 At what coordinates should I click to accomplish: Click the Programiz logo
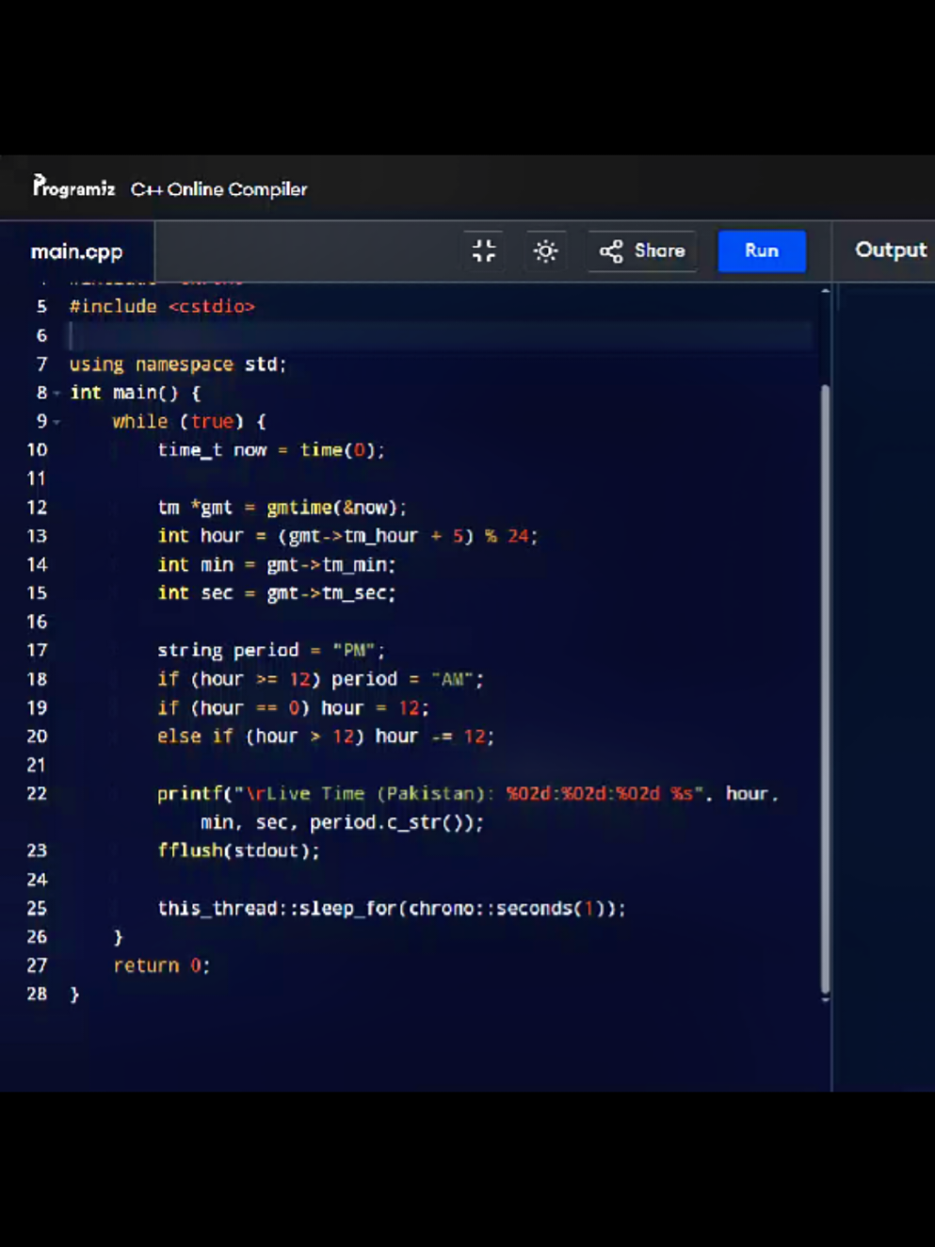(73, 187)
